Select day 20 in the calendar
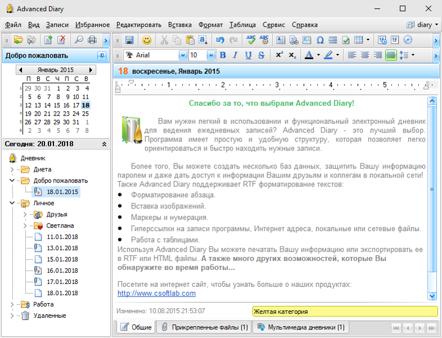442x338 pixels. click(x=37, y=113)
